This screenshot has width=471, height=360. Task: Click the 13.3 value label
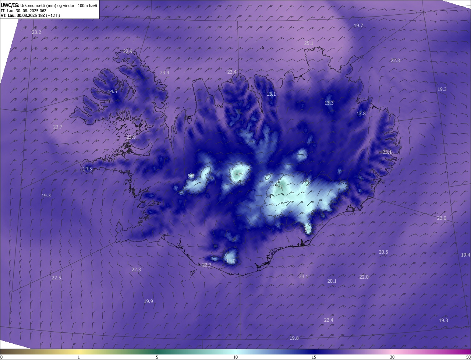[x=329, y=103]
